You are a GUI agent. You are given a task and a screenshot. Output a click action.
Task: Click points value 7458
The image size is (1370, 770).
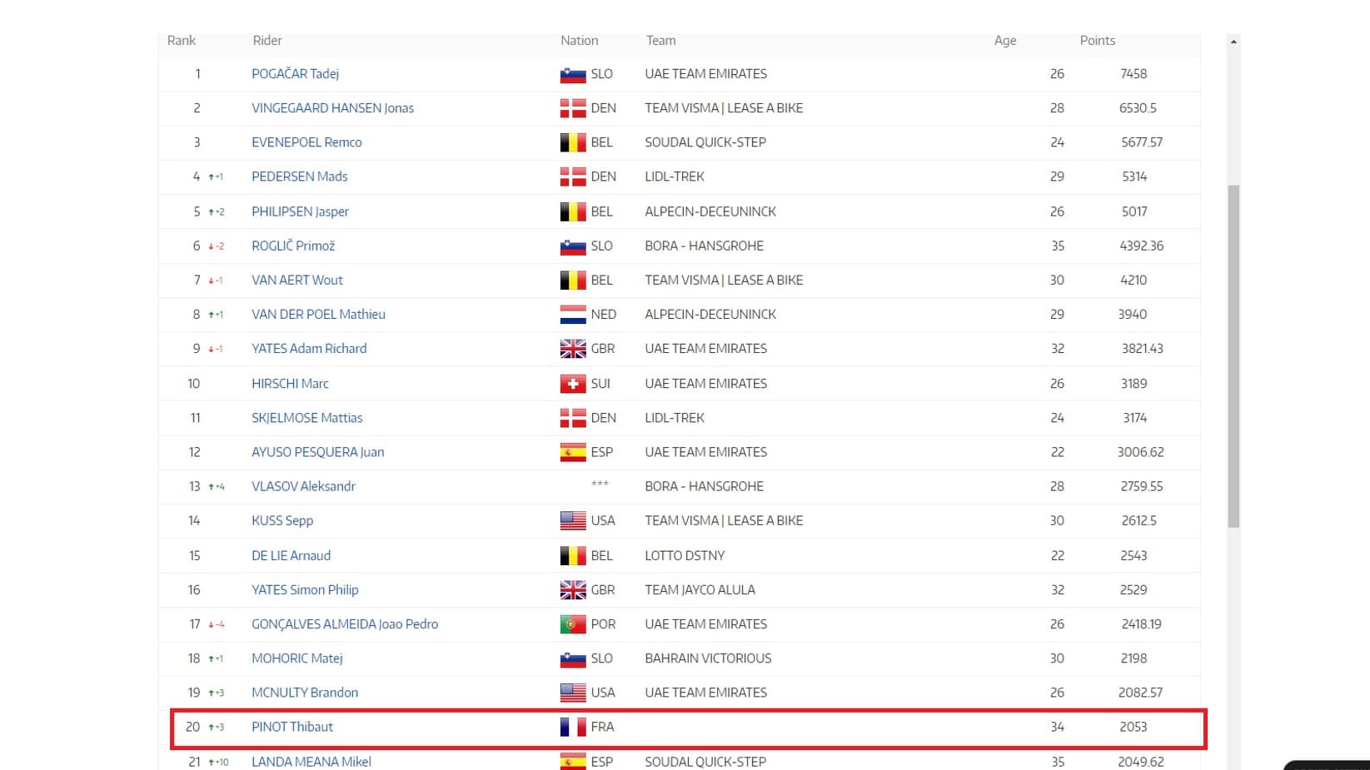point(1133,73)
